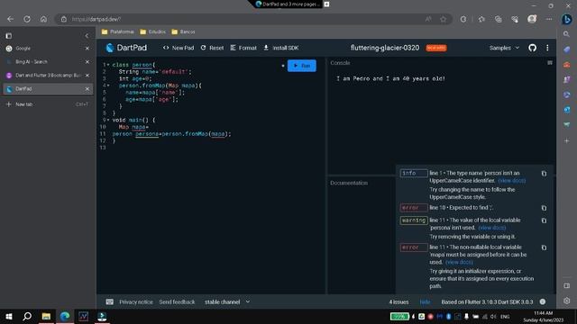Click Install SDK
Screen dimensions: 577x324
coord(281,48)
